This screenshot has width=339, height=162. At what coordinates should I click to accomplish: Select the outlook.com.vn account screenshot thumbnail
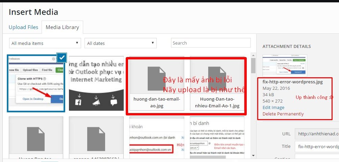coord(157,138)
